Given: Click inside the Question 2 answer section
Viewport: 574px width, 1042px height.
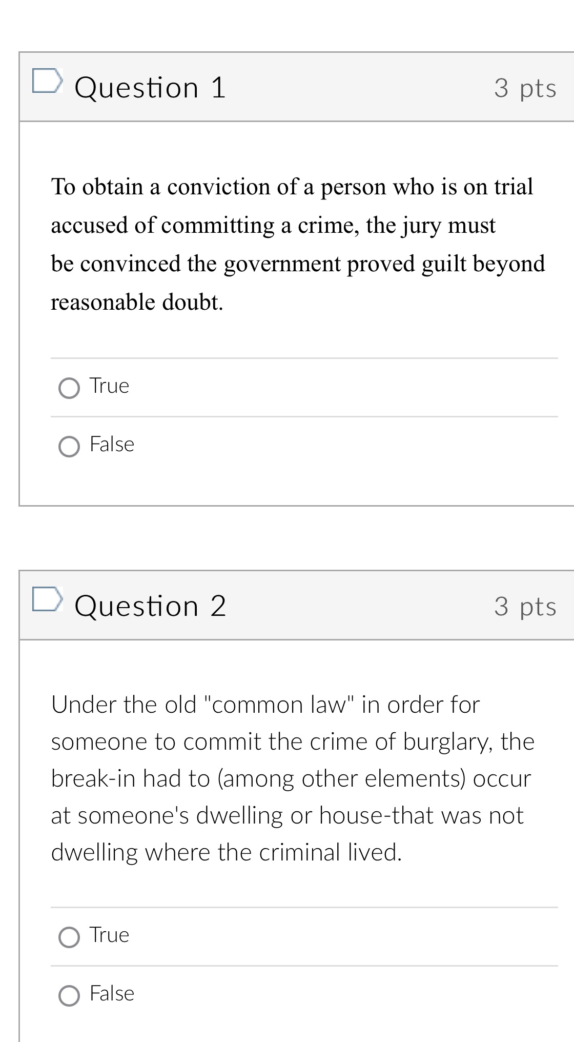Looking at the screenshot, I should point(304,964).
